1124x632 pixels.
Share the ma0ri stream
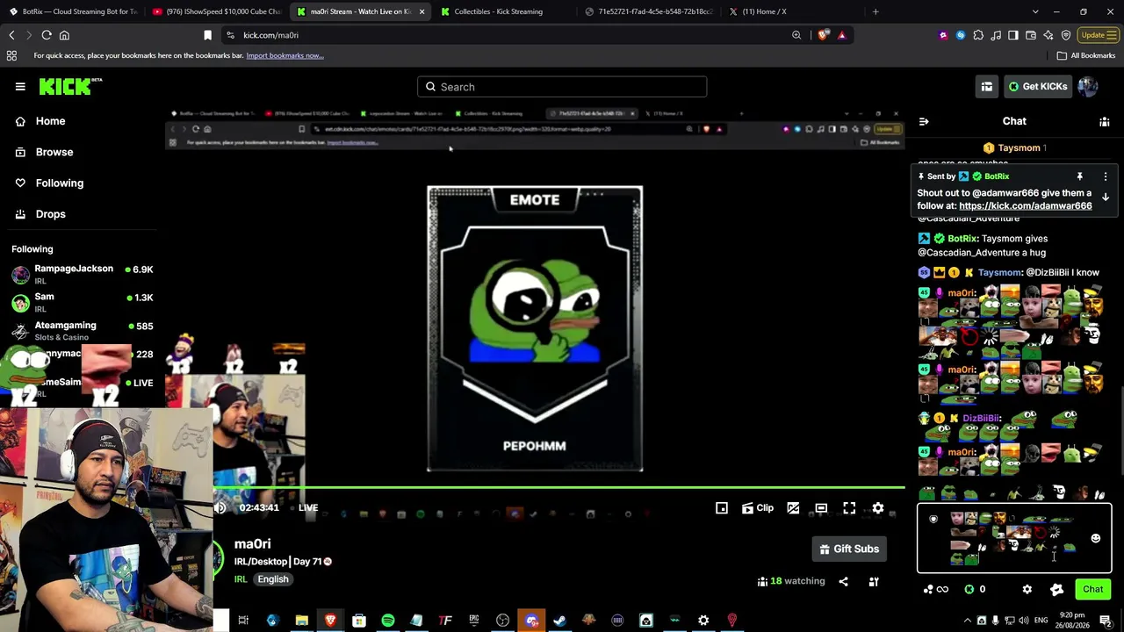click(843, 581)
